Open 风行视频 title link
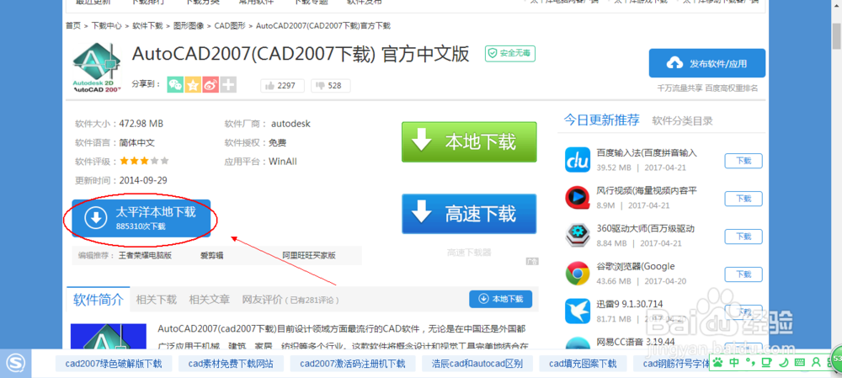The height and width of the screenshot is (378, 842). pos(647,190)
